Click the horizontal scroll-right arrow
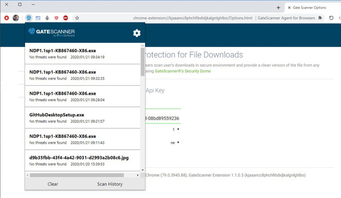This screenshot has height=198, width=341. [x=138, y=175]
